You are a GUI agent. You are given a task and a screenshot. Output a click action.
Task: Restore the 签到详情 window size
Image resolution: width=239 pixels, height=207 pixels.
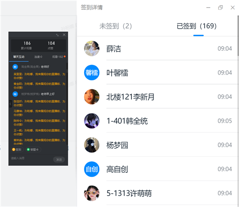(x=220, y=8)
